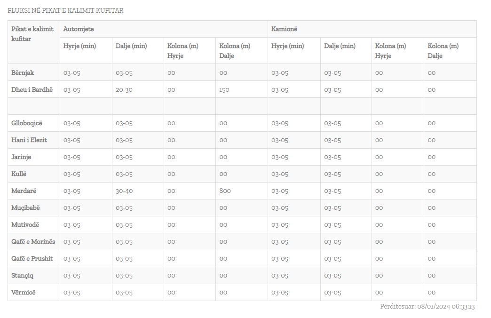Select the Kullë row label
This screenshot has height=318, width=491.
click(x=19, y=174)
